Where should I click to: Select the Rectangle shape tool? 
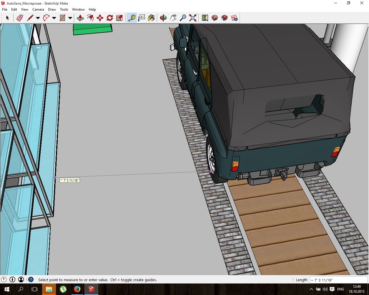point(62,18)
